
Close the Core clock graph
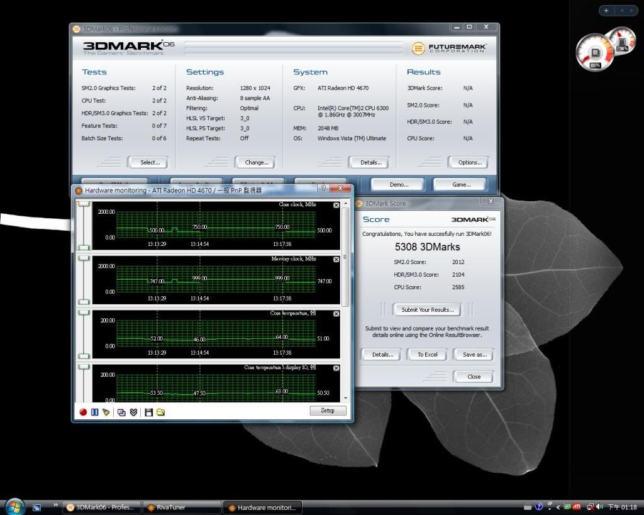point(336,205)
